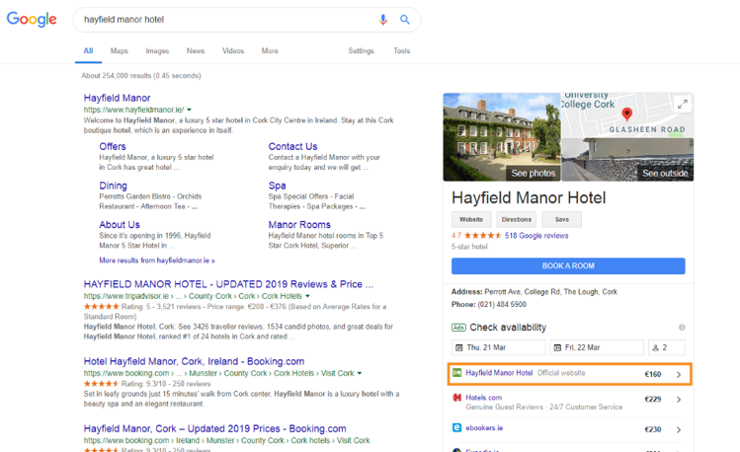Click the See photos hotel thumbnail
Image resolution: width=740 pixels, height=452 pixels.
pos(501,137)
